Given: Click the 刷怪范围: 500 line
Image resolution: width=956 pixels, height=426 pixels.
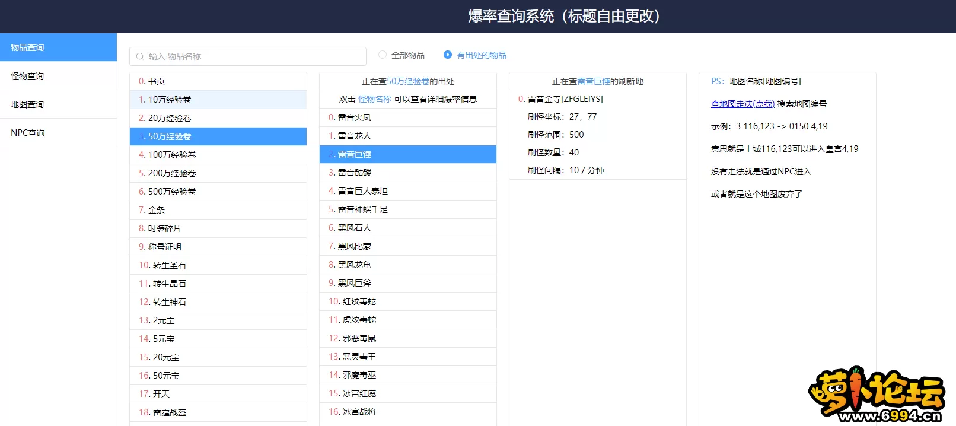Looking at the screenshot, I should click(556, 135).
